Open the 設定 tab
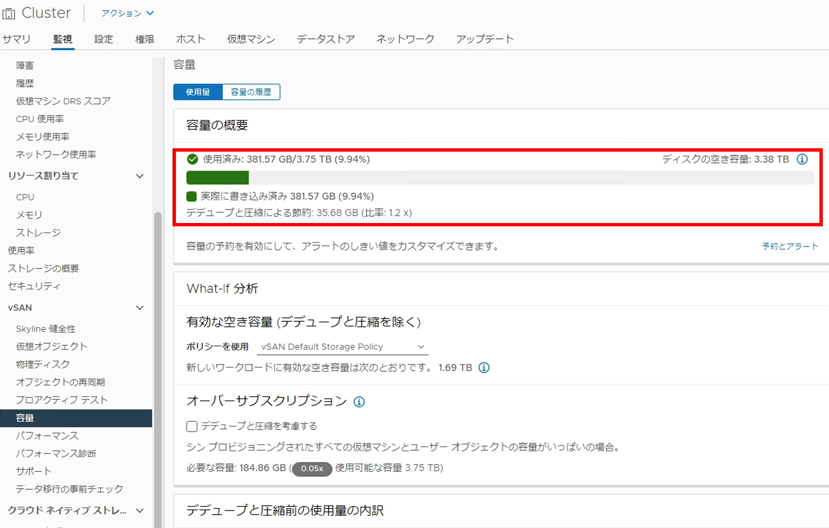829x528 pixels. pyautogui.click(x=103, y=39)
